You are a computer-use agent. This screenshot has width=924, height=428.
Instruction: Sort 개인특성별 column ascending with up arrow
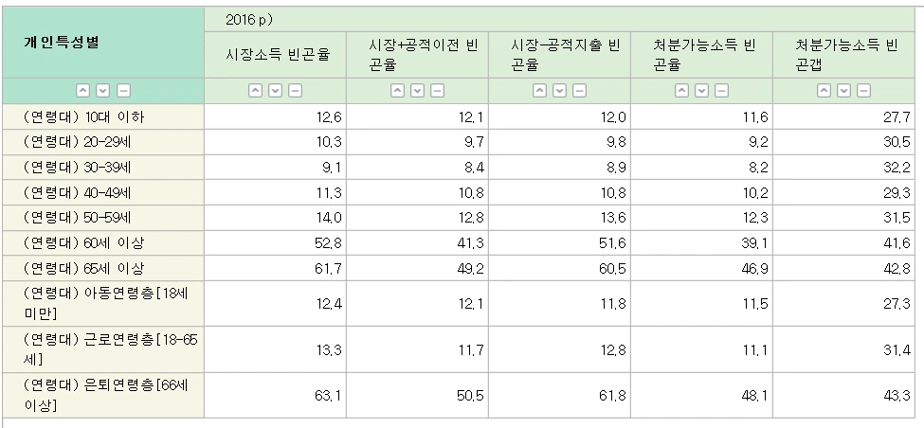tap(83, 91)
